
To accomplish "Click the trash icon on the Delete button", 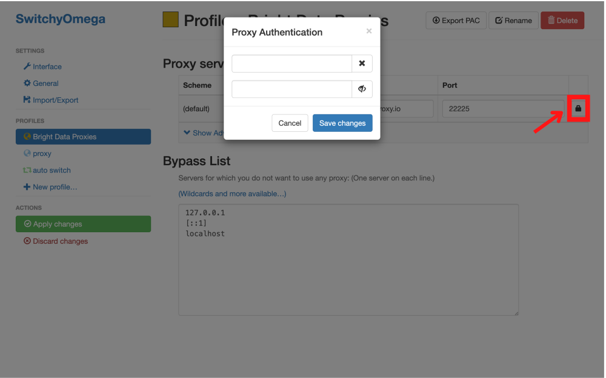I will 551,20.
